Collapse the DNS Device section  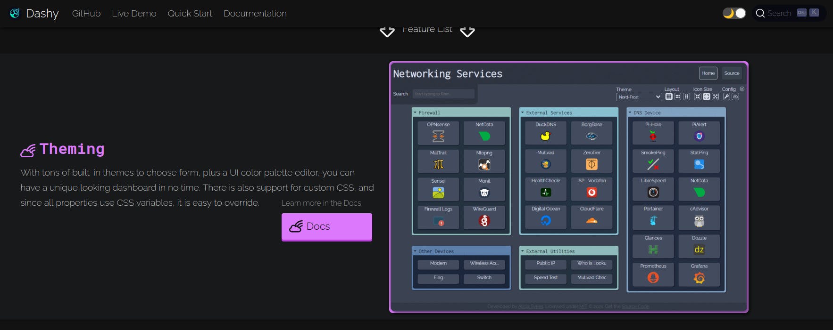676,113
